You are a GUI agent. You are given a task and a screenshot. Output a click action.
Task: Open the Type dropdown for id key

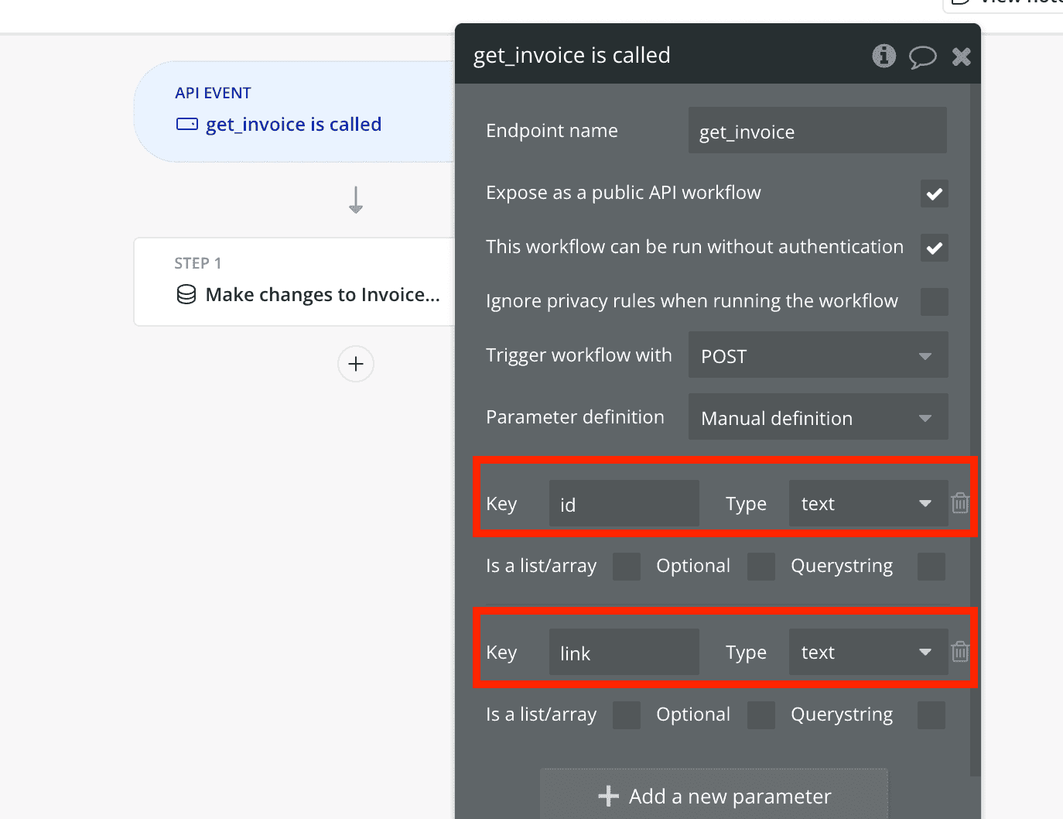[867, 504]
